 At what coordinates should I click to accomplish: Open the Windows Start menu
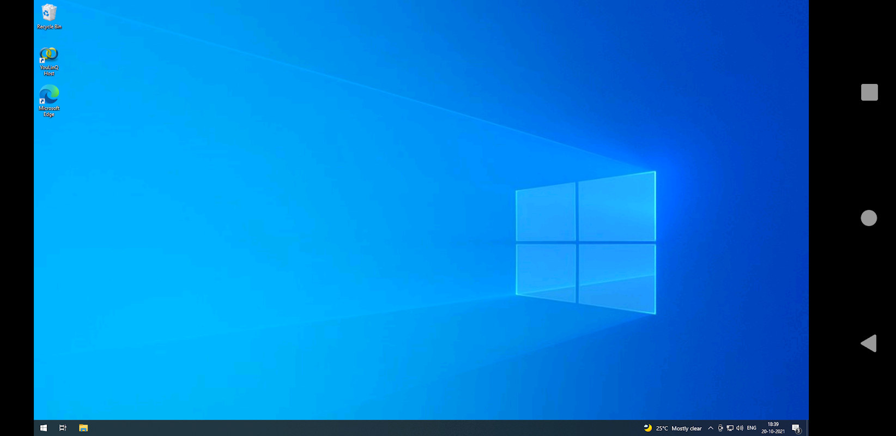tap(44, 428)
